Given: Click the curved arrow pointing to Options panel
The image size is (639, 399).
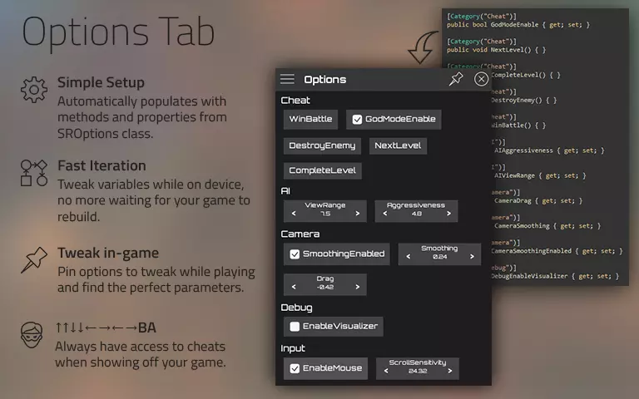Looking at the screenshot, I should click(x=424, y=47).
